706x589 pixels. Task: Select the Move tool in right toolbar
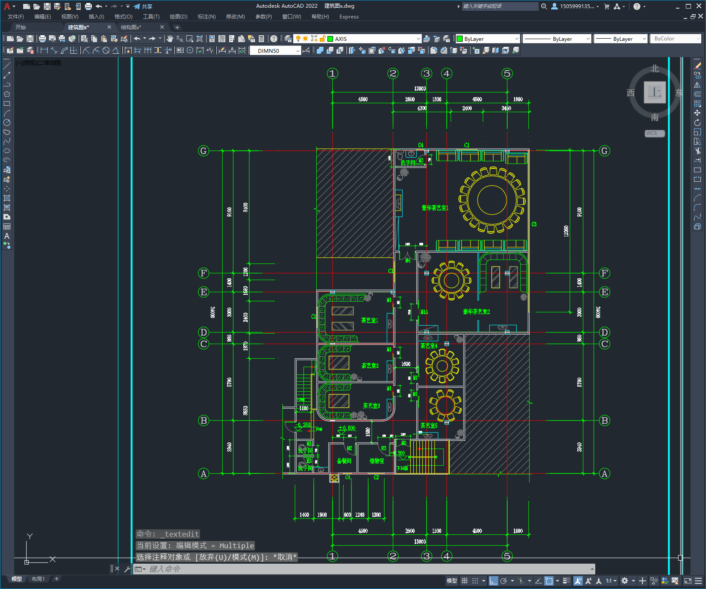(697, 113)
